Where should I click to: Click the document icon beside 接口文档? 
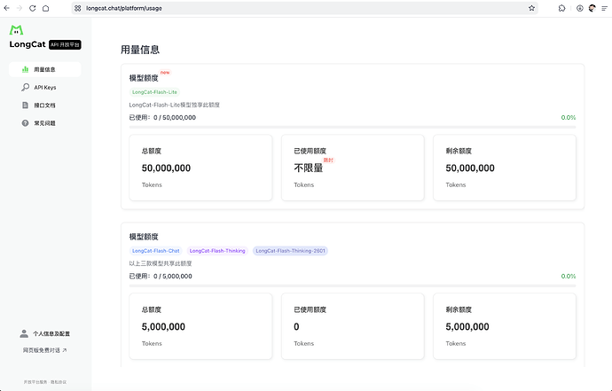(x=26, y=106)
